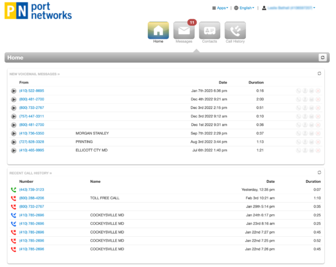
Task: Play voicemail from (757) 447-3311
Action: point(13,116)
